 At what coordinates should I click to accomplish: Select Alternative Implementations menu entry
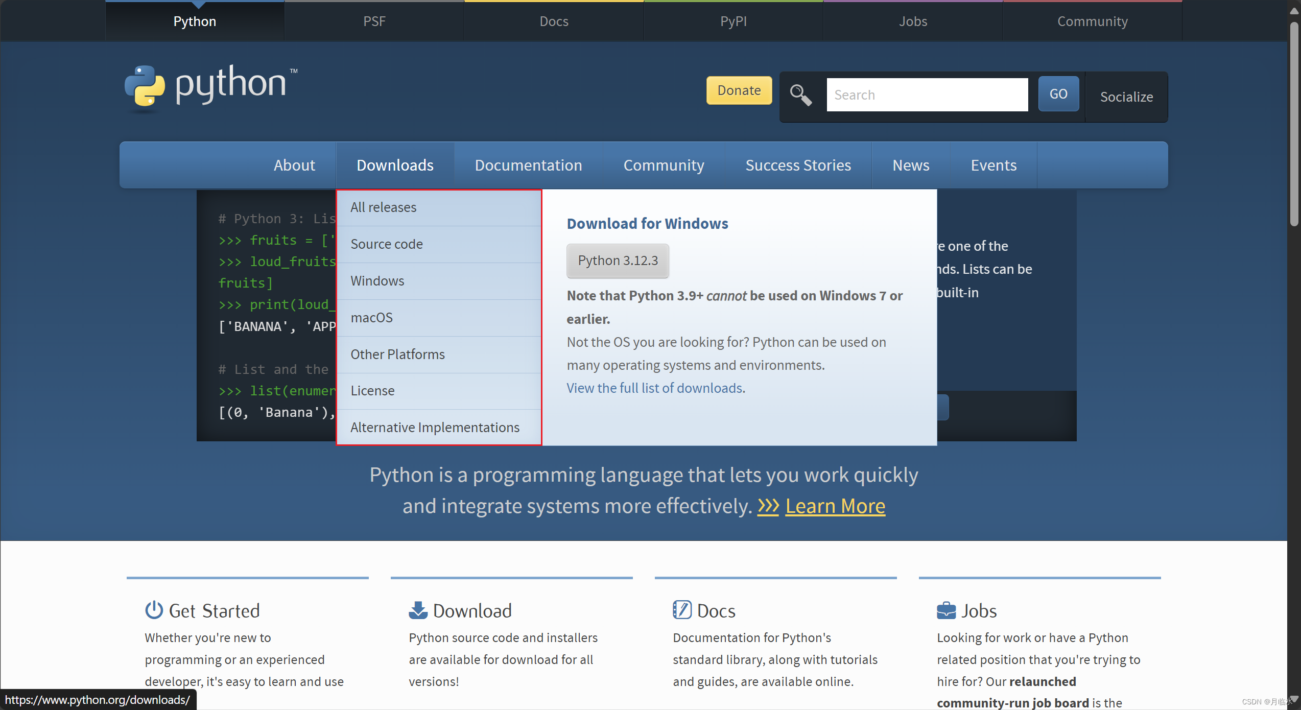pyautogui.click(x=435, y=428)
